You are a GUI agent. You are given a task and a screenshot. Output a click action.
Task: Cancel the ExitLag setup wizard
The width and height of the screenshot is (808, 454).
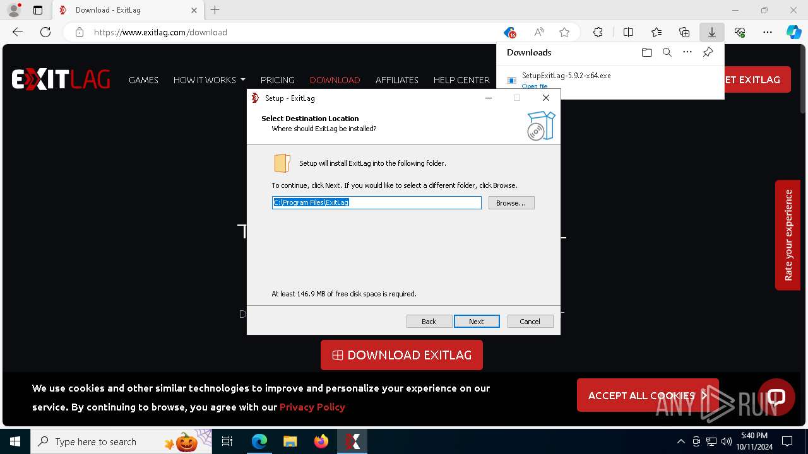pos(530,322)
